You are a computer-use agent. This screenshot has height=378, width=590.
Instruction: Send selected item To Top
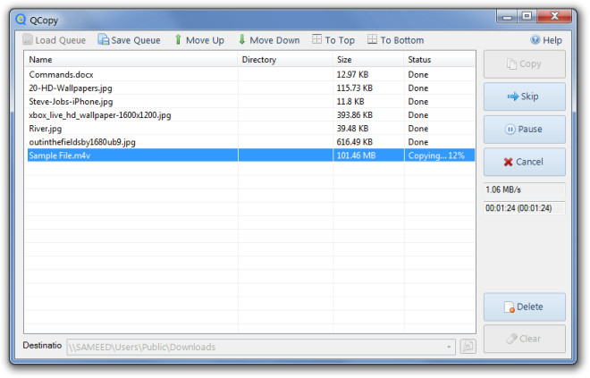(x=333, y=40)
